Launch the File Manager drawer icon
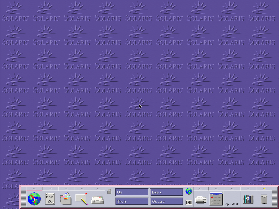The width and height of the screenshot is (279, 209). (x=66, y=199)
